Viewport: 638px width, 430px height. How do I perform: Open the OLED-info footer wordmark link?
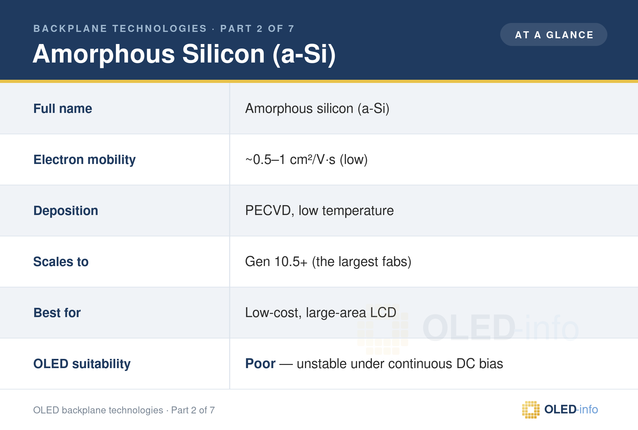click(571, 409)
